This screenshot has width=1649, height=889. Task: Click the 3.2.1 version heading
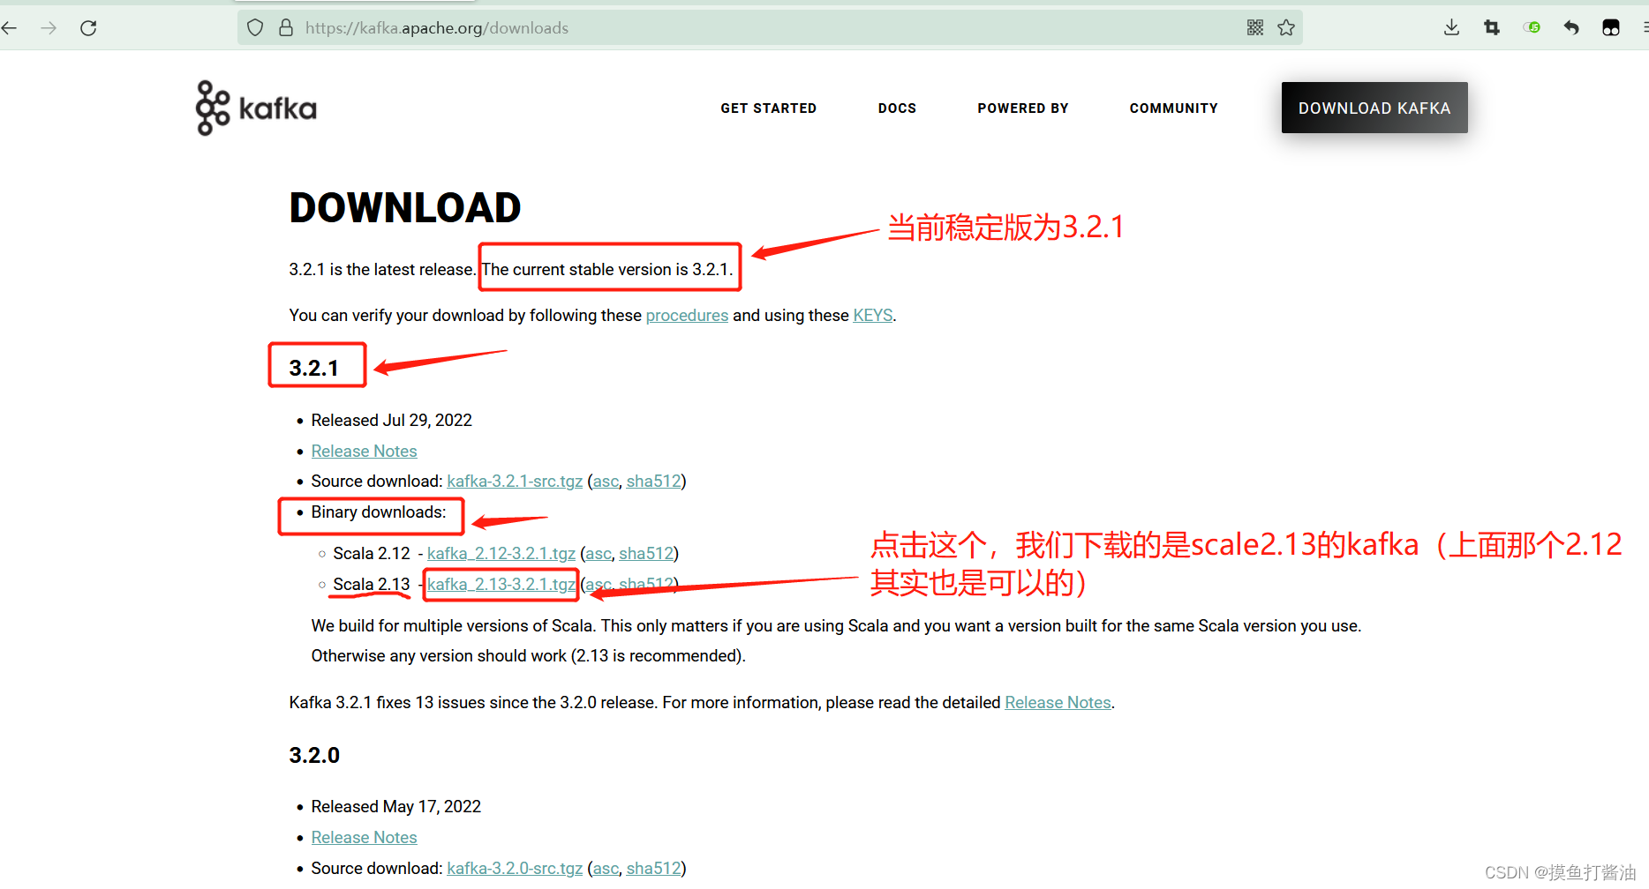point(314,368)
